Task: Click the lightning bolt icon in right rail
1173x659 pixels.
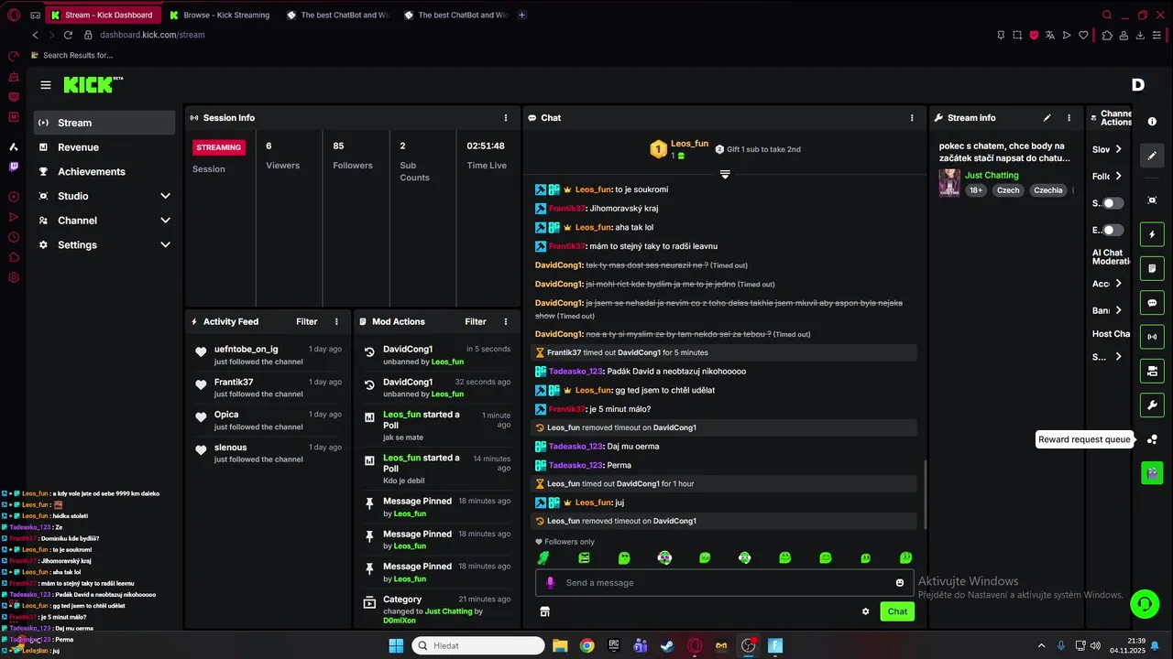Action: click(1152, 234)
